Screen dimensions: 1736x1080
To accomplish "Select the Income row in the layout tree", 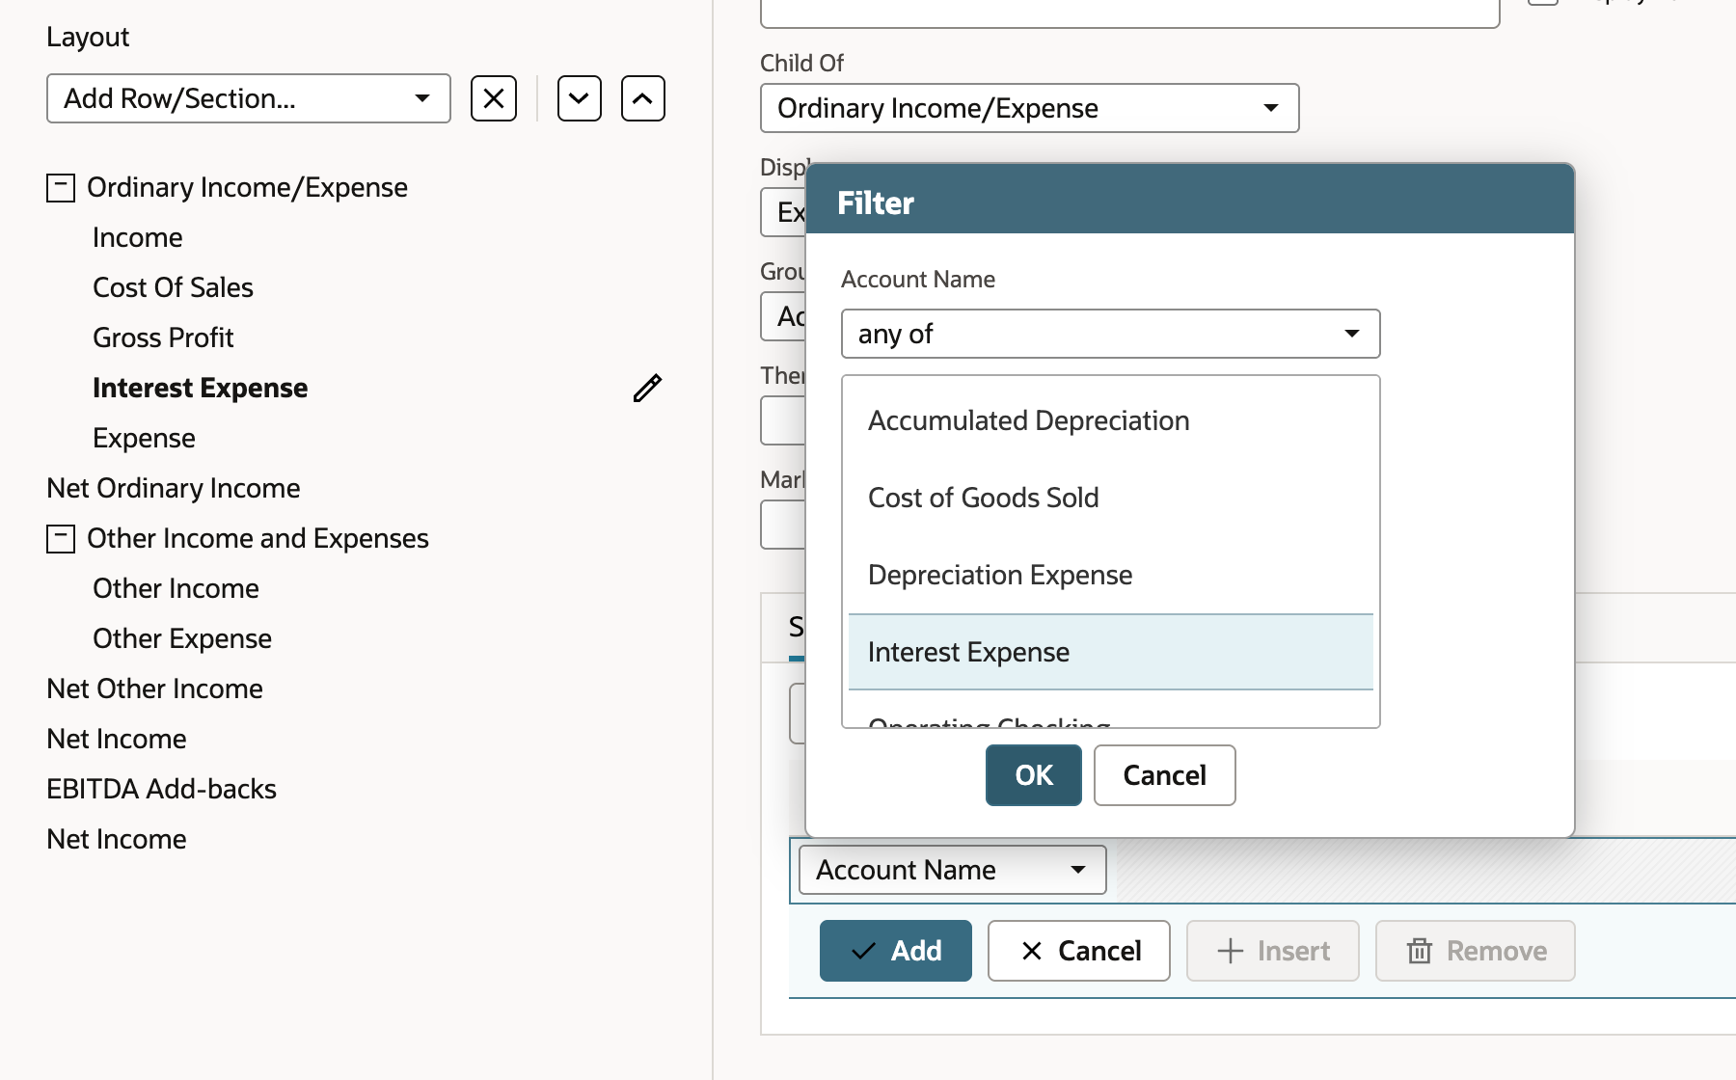I will click(138, 237).
